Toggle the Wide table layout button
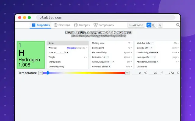Screen dimensions: 195x121 [136, 25]
